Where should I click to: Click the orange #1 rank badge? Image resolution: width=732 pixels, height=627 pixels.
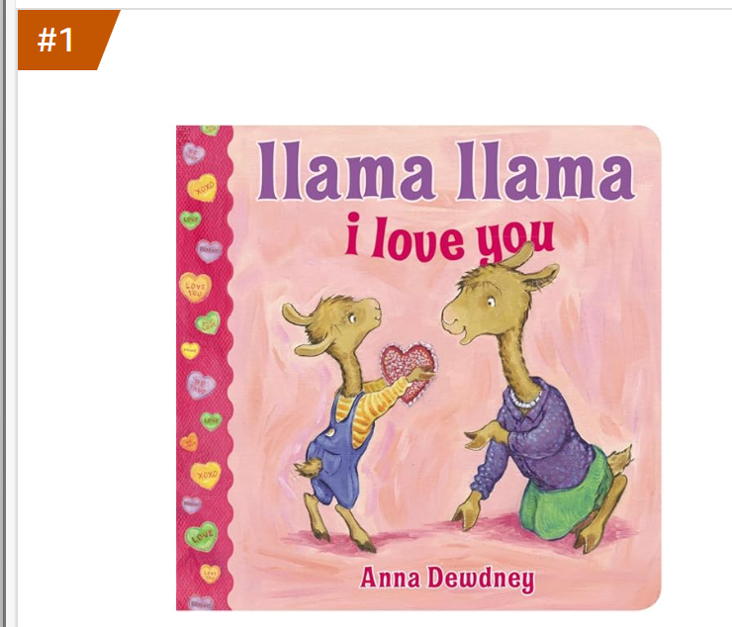63,40
